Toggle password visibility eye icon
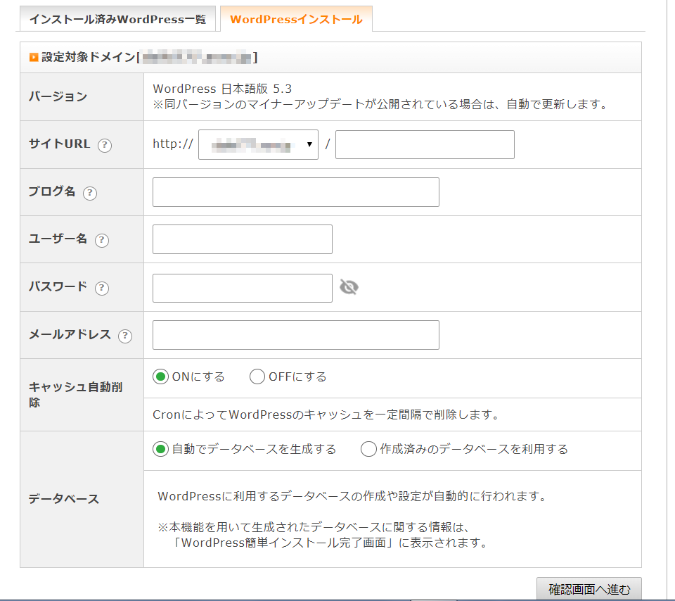 click(x=349, y=287)
